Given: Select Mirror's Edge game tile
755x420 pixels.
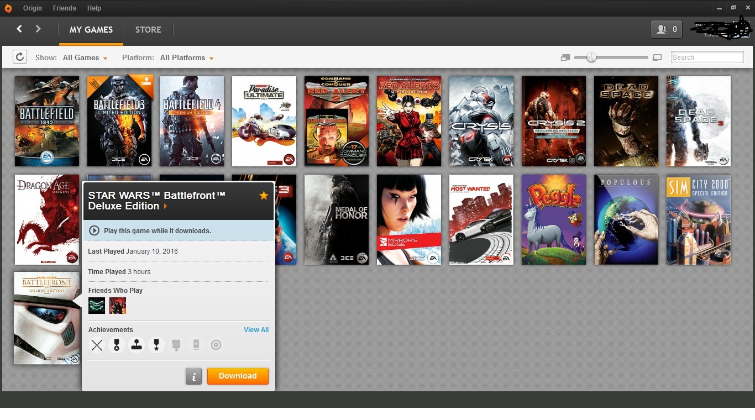Looking at the screenshot, I should (x=409, y=220).
